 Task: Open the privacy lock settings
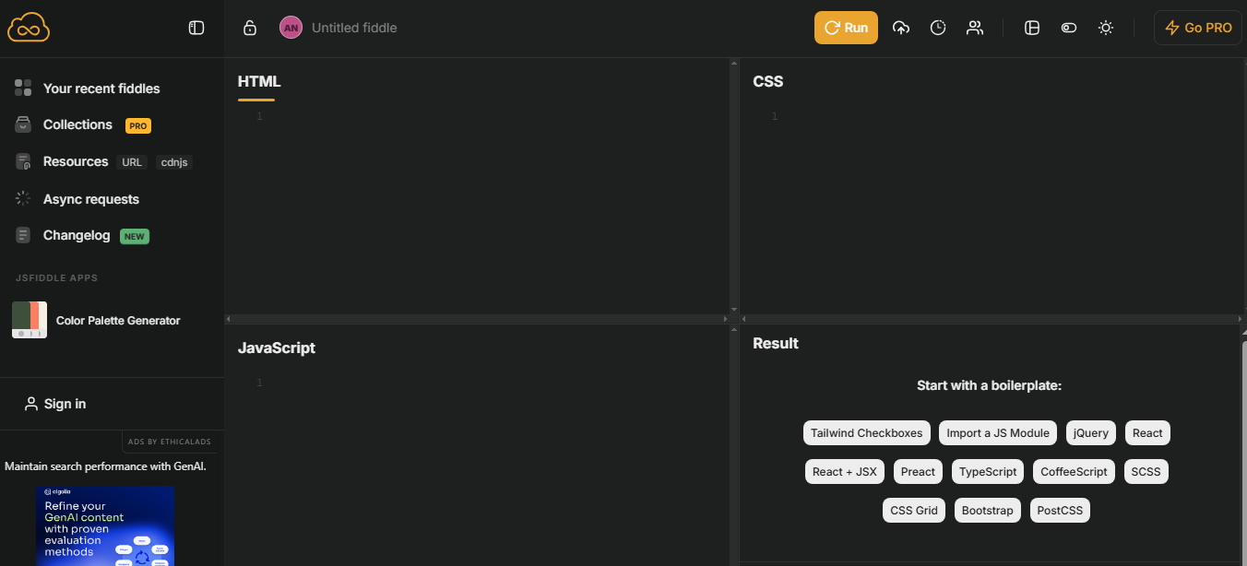point(250,28)
